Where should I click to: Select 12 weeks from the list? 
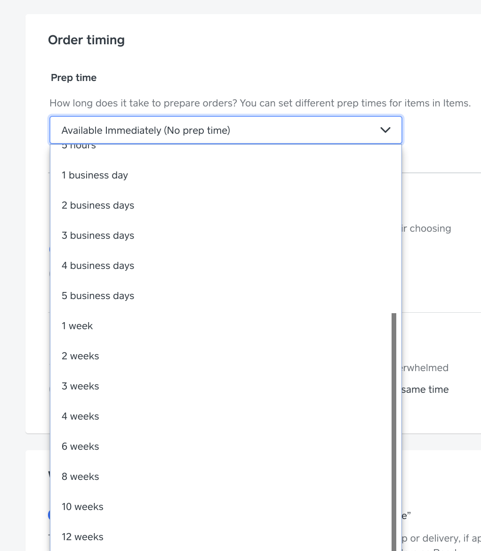pyautogui.click(x=82, y=537)
